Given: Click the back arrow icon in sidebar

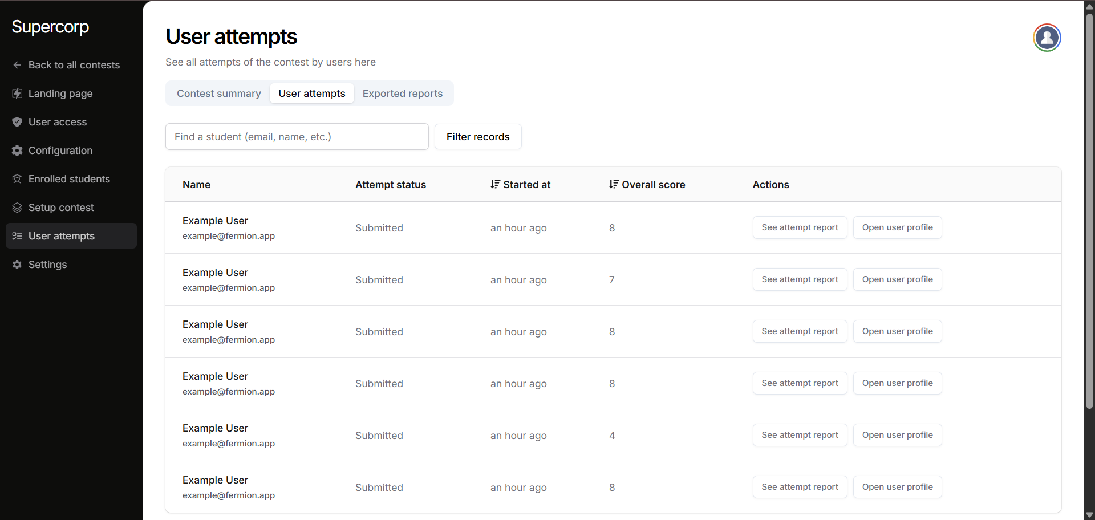Looking at the screenshot, I should click(17, 65).
